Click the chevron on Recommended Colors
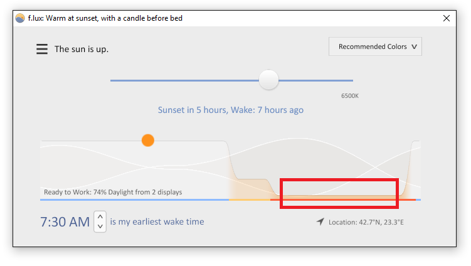 [x=414, y=46]
